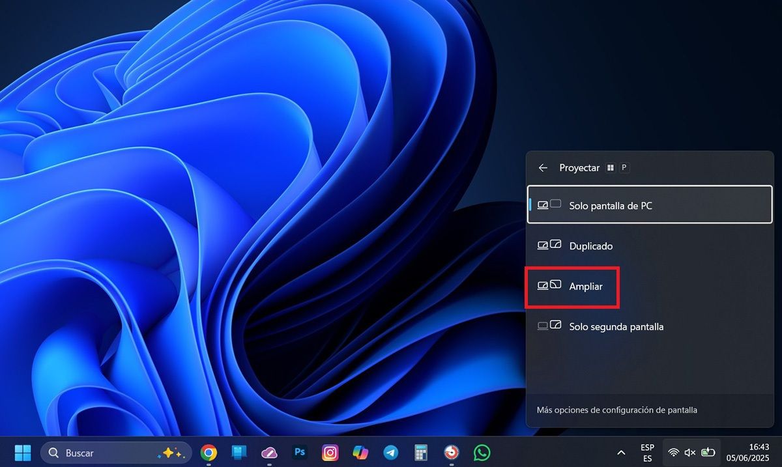Open the red circular app in taskbar
The height and width of the screenshot is (467, 782).
click(452, 453)
